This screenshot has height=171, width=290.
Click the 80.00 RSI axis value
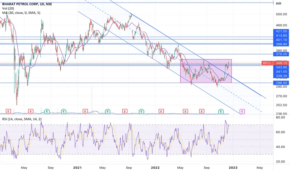tap(280, 118)
